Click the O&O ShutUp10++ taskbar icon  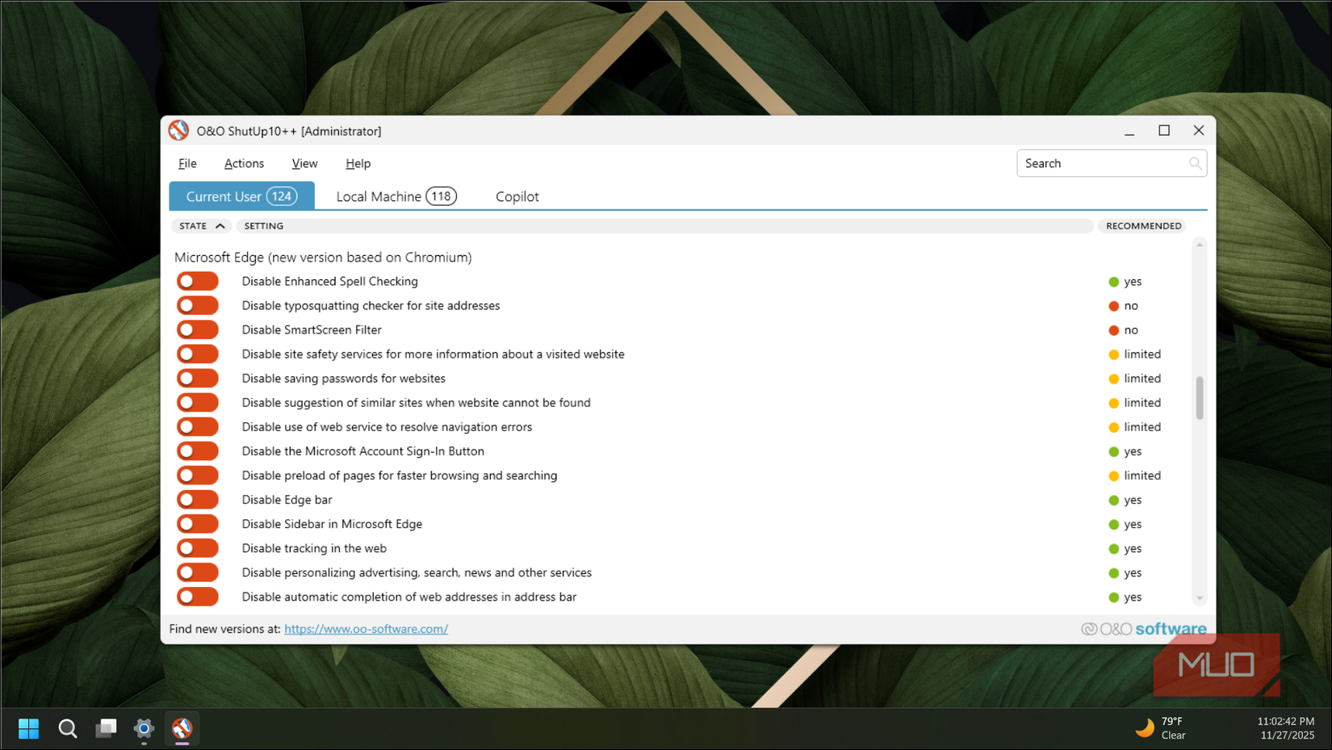[182, 728]
